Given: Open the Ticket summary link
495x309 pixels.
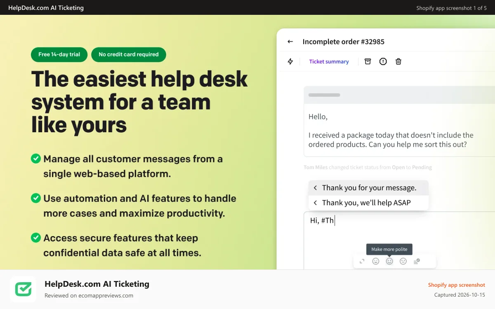Looking at the screenshot, I should [x=329, y=61].
